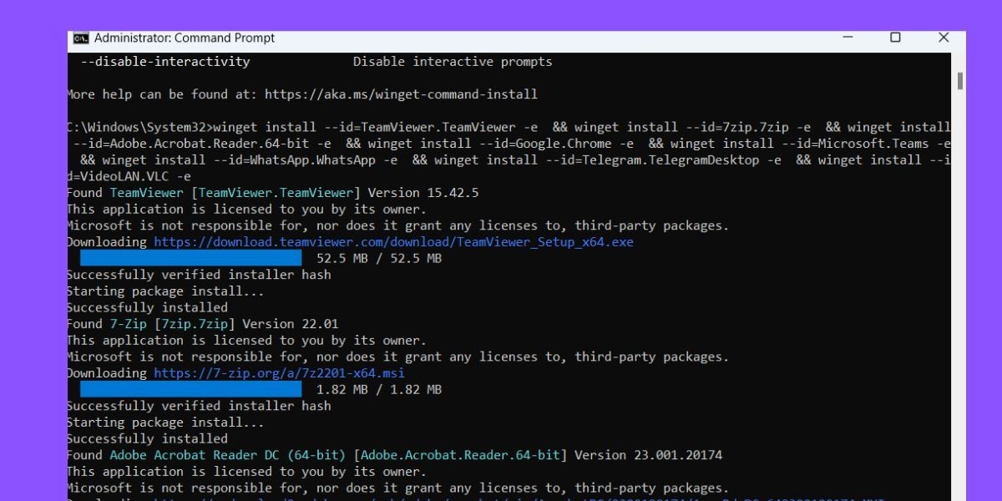Click the "More help can be found at:" text
This screenshot has height=501, width=1002.
pyautogui.click(x=162, y=94)
